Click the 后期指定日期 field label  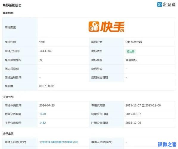tap(100, 77)
